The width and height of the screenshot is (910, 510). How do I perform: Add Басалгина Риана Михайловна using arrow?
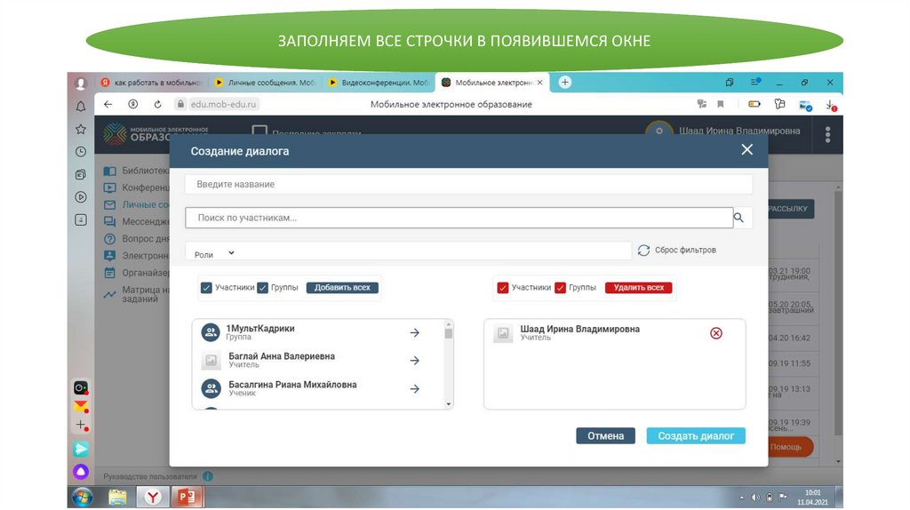click(414, 389)
